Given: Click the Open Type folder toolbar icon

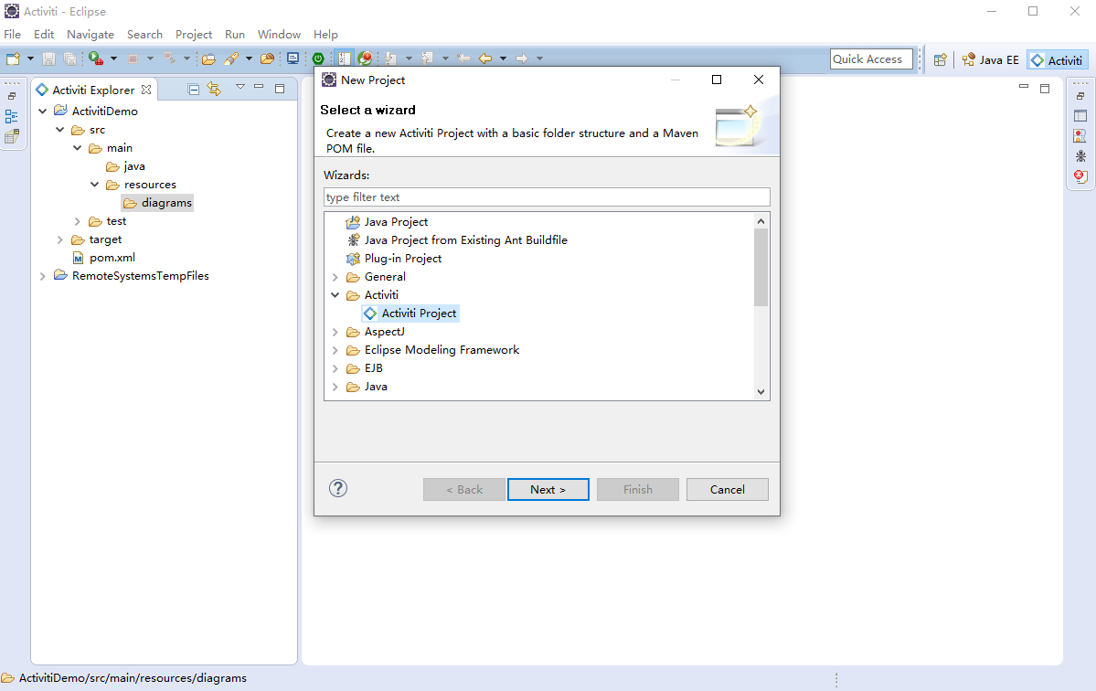Looking at the screenshot, I should pos(208,58).
